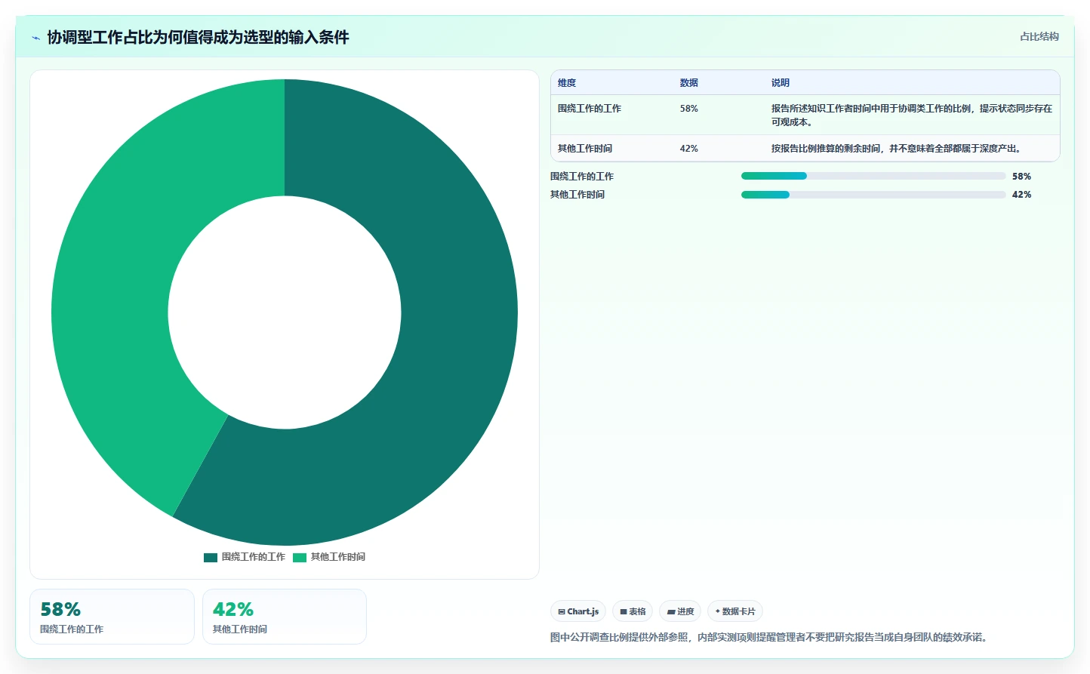This screenshot has width=1090, height=674.
Task: Click the 占比结构 label in the header
Action: [x=1039, y=36]
